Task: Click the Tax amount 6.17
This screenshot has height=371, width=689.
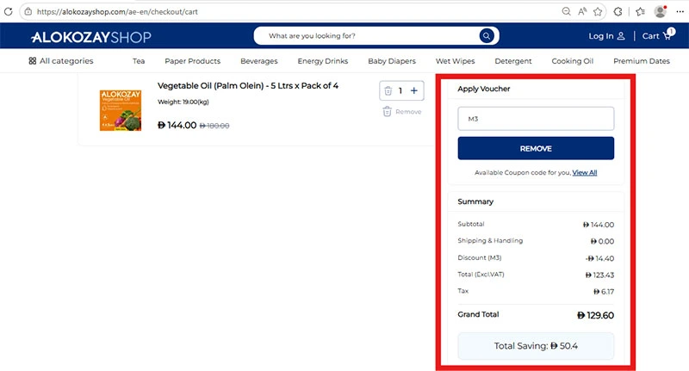Action: click(x=604, y=292)
